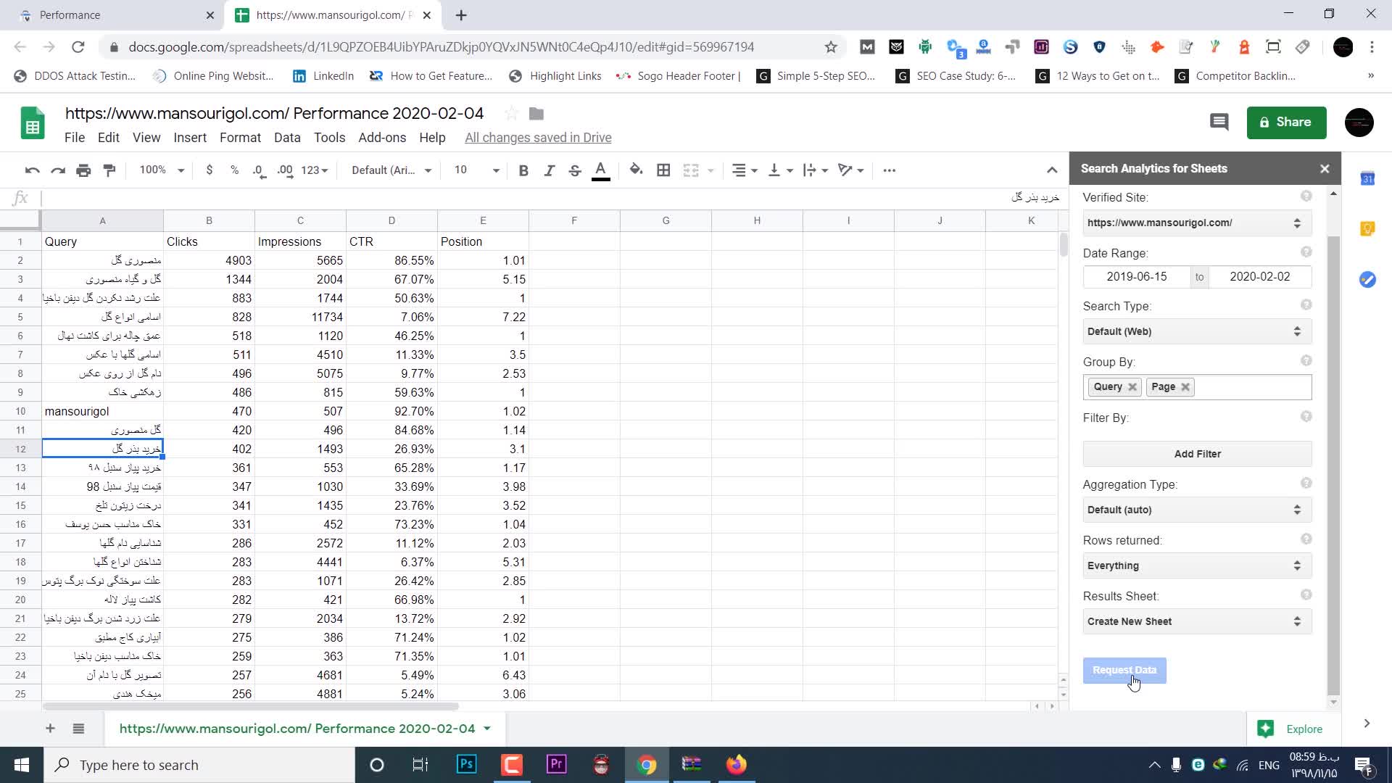Screen dimensions: 1392x783
Task: Apply strikethrough formatting
Action: click(x=574, y=170)
